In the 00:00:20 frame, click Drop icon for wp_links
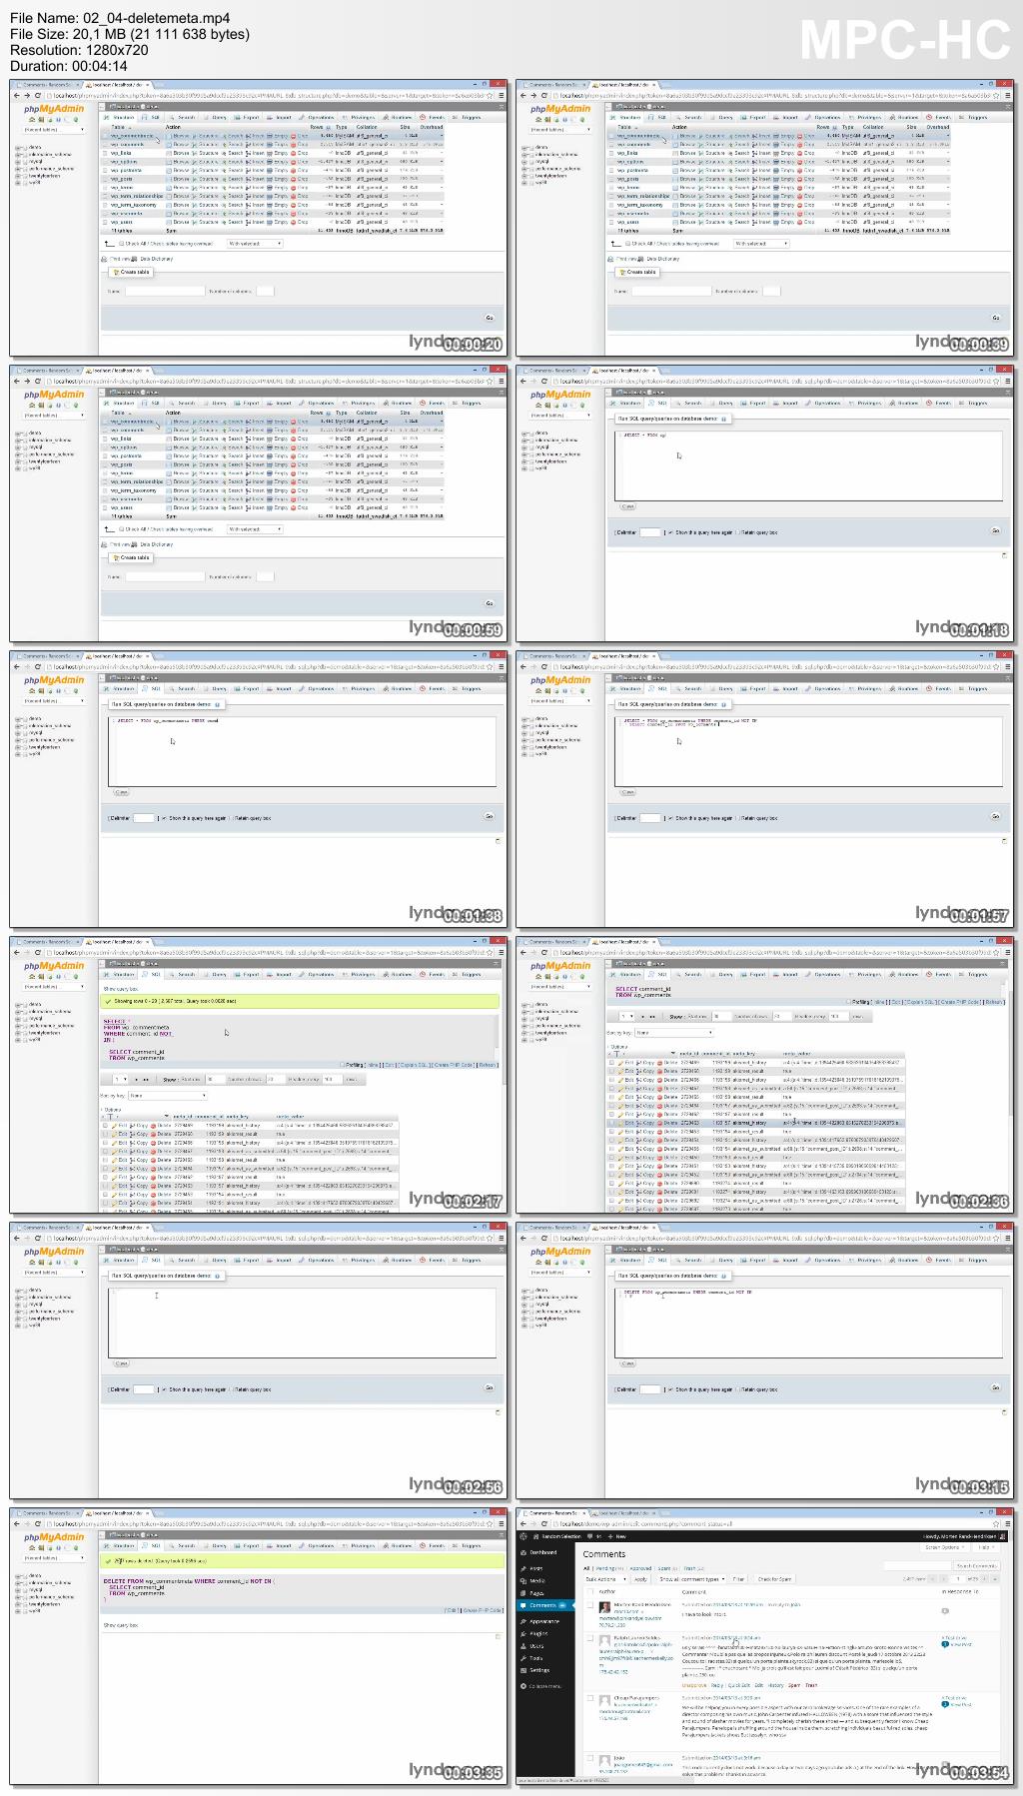Screen dimensions: 1023x1796 pyautogui.click(x=294, y=153)
